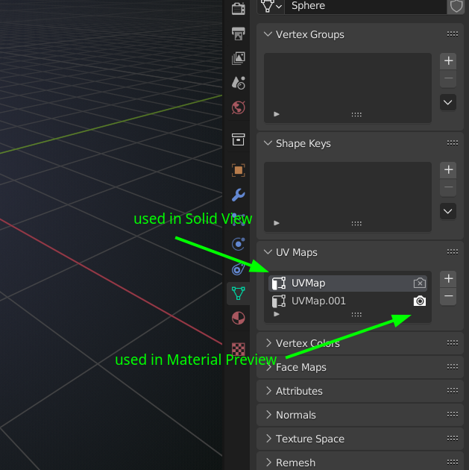Open the Object properties tab
469x470 pixels.
click(239, 170)
